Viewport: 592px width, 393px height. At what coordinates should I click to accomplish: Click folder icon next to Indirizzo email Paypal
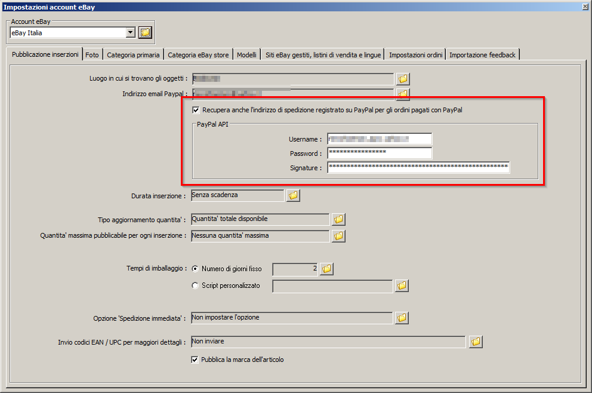(x=403, y=93)
